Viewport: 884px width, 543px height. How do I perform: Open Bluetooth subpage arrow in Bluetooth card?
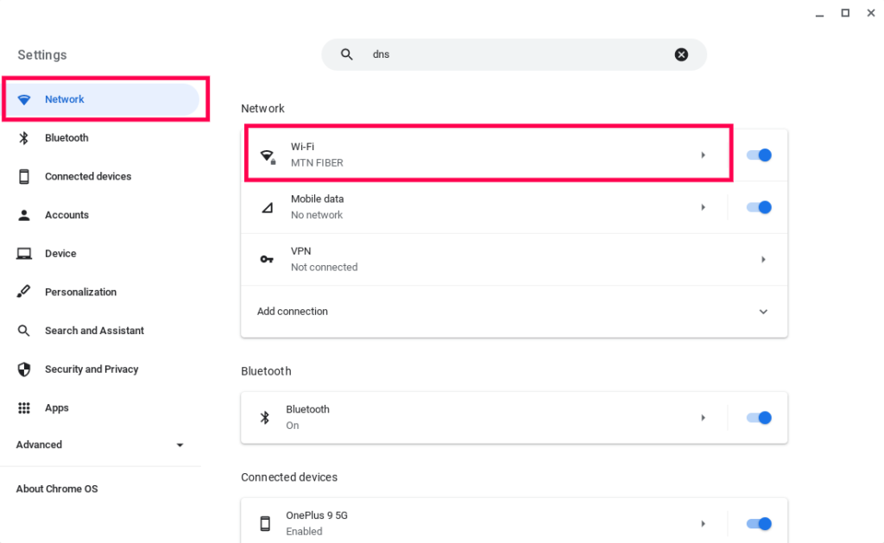[703, 418]
